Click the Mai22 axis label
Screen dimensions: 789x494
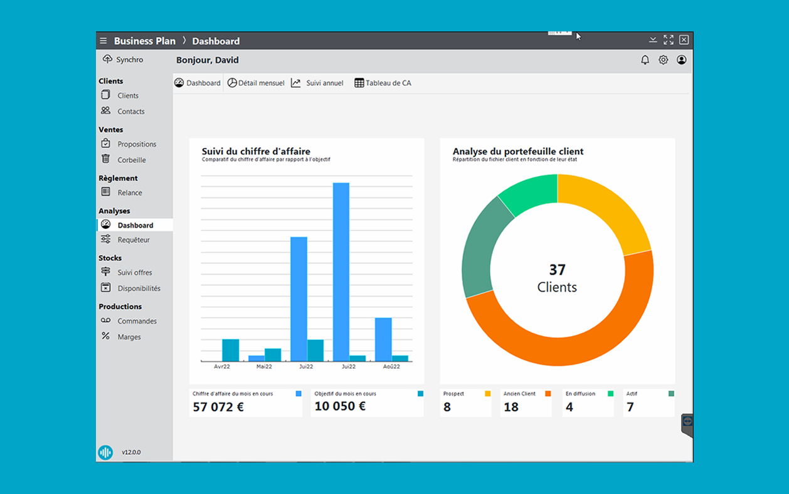[264, 366]
